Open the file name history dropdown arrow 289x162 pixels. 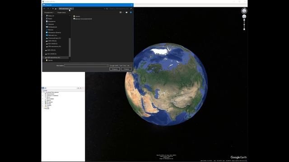click(107, 66)
